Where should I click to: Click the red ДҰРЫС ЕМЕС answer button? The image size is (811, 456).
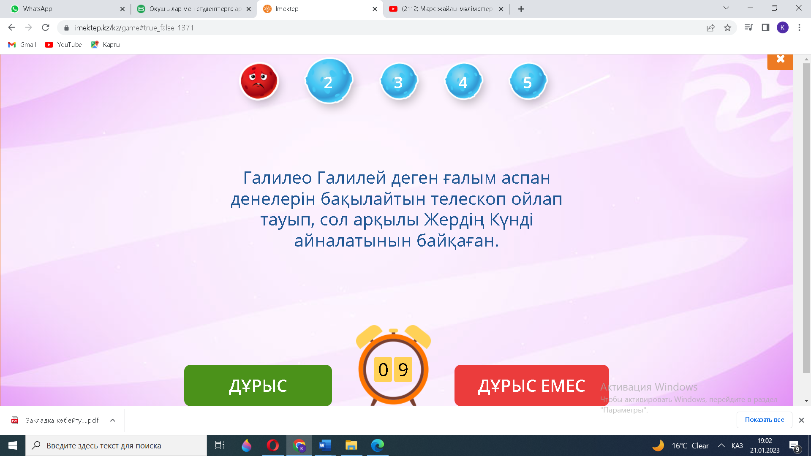point(531,385)
